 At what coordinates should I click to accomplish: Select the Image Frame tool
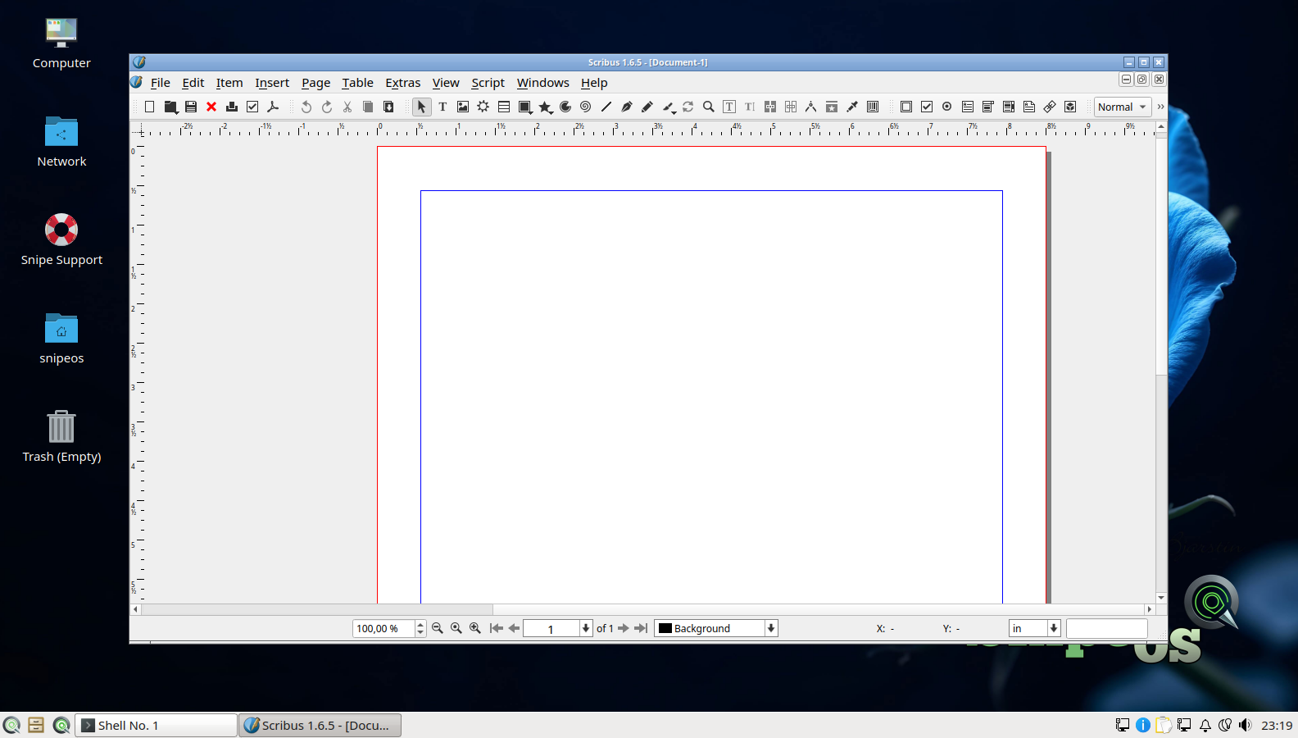463,107
